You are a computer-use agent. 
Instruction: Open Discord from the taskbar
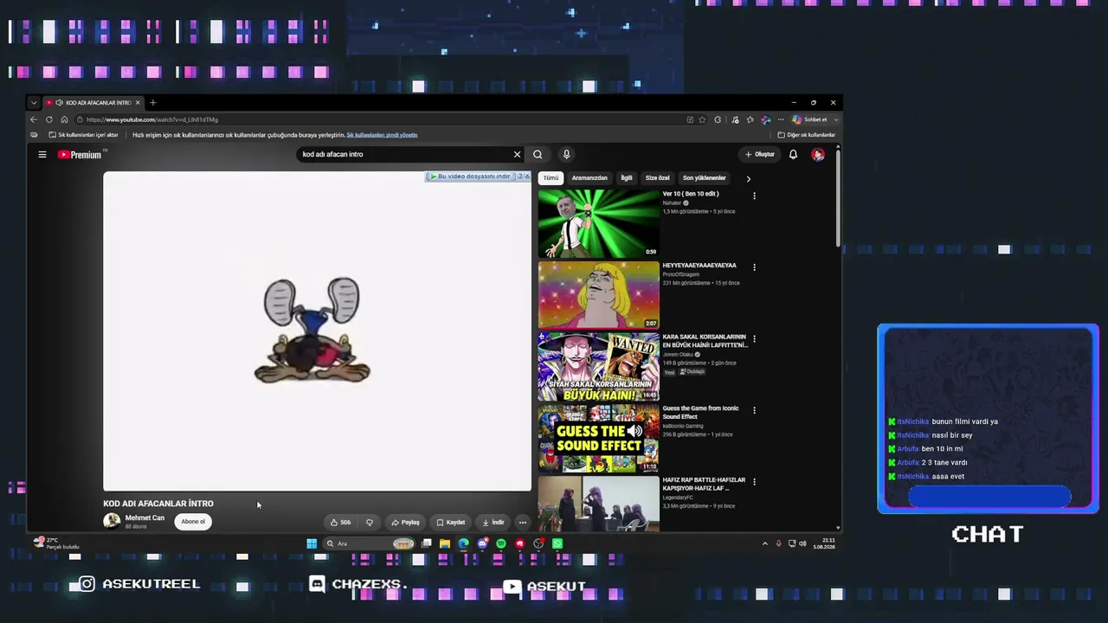(x=482, y=543)
